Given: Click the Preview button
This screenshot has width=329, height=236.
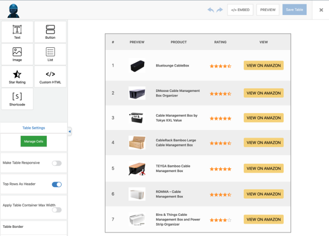Looking at the screenshot, I should [268, 10].
